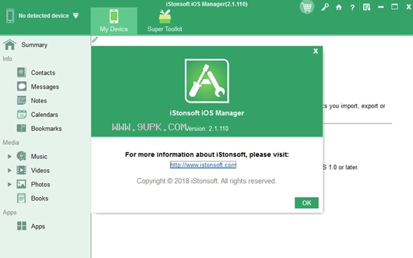This screenshot has width=413, height=258.
Task: Click the Copyright © 2018 iStonsoft text
Action: click(206, 181)
